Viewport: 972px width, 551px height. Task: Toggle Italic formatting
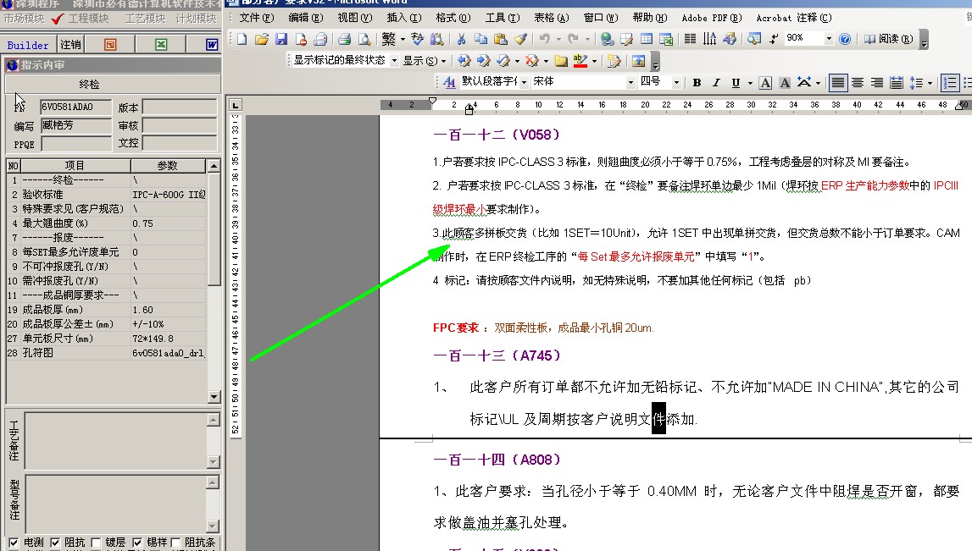716,82
